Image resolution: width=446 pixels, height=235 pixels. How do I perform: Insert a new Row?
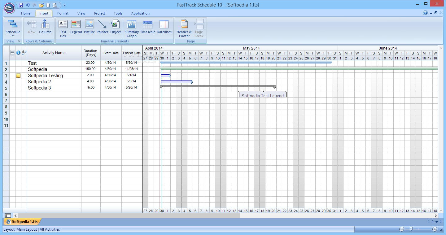tap(32, 27)
